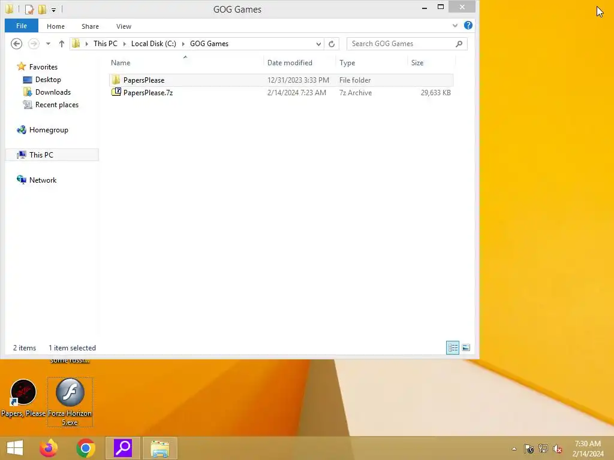The width and height of the screenshot is (614, 460).
Task: Select This PC in the navigation pane
Action: (52, 155)
